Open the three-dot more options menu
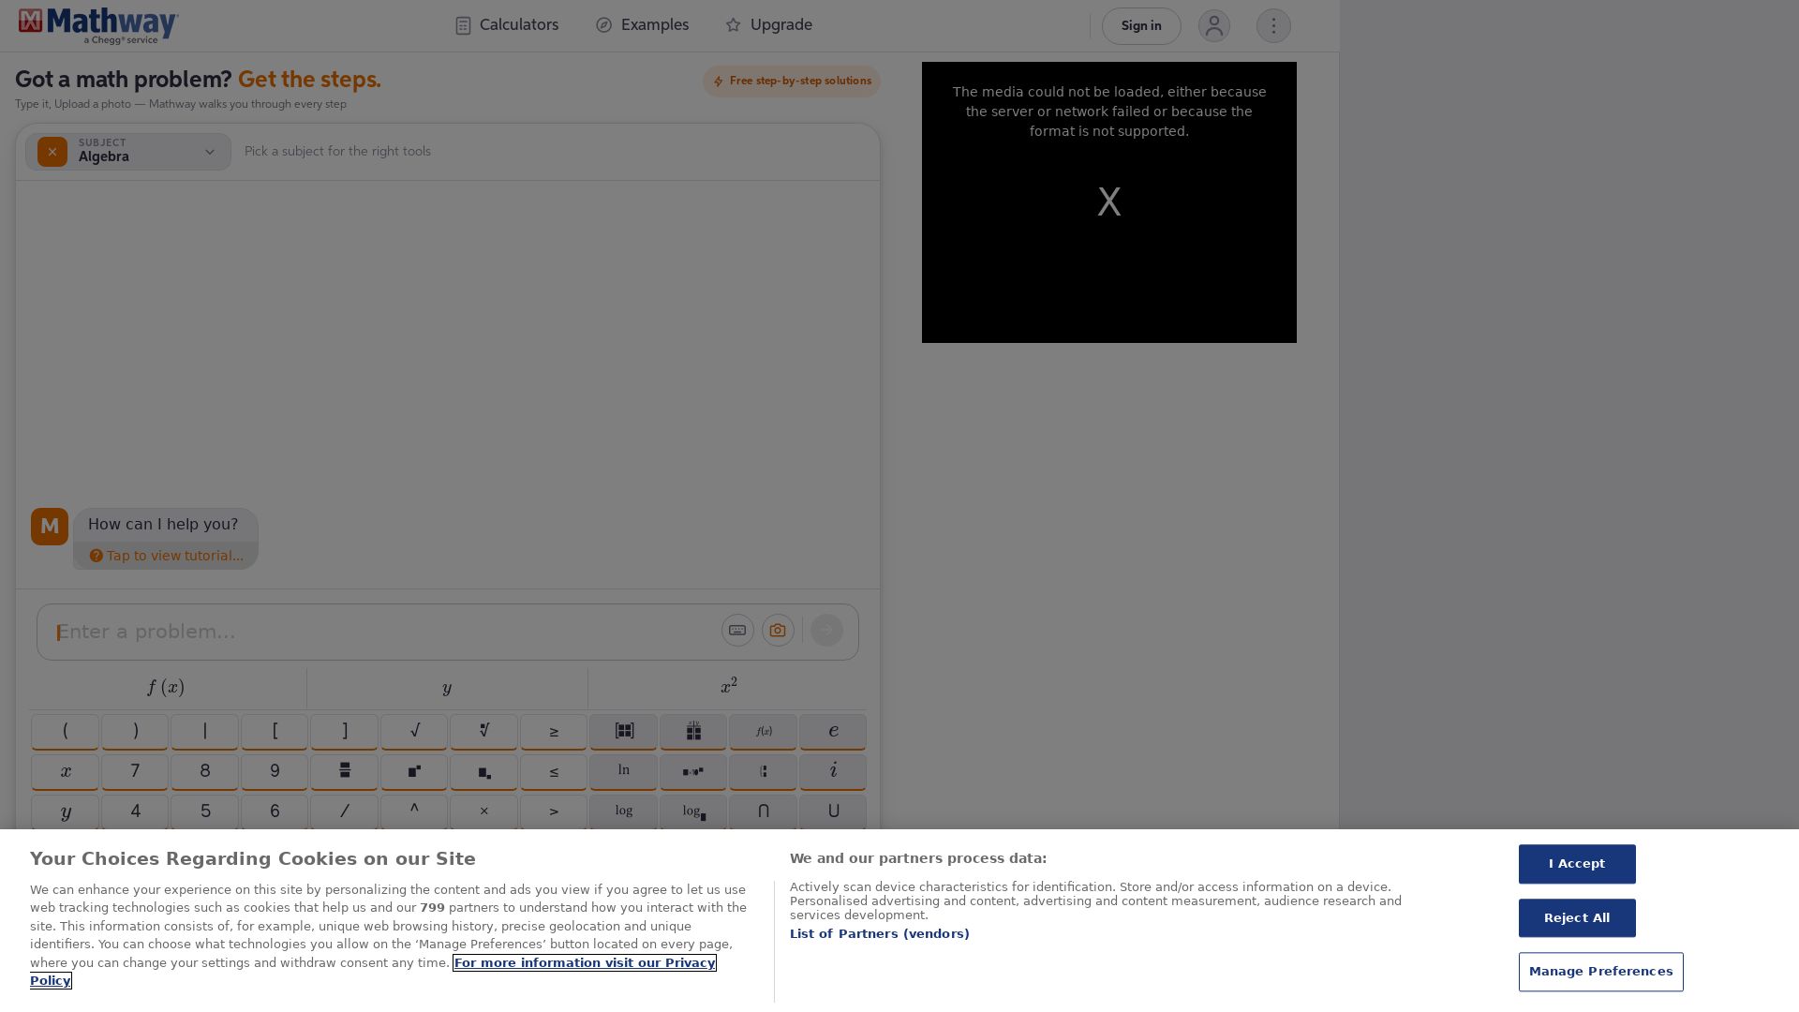Viewport: 1799px width, 1012px height. tap(1273, 25)
